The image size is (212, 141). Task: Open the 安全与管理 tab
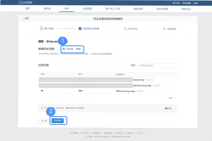(x=162, y=9)
